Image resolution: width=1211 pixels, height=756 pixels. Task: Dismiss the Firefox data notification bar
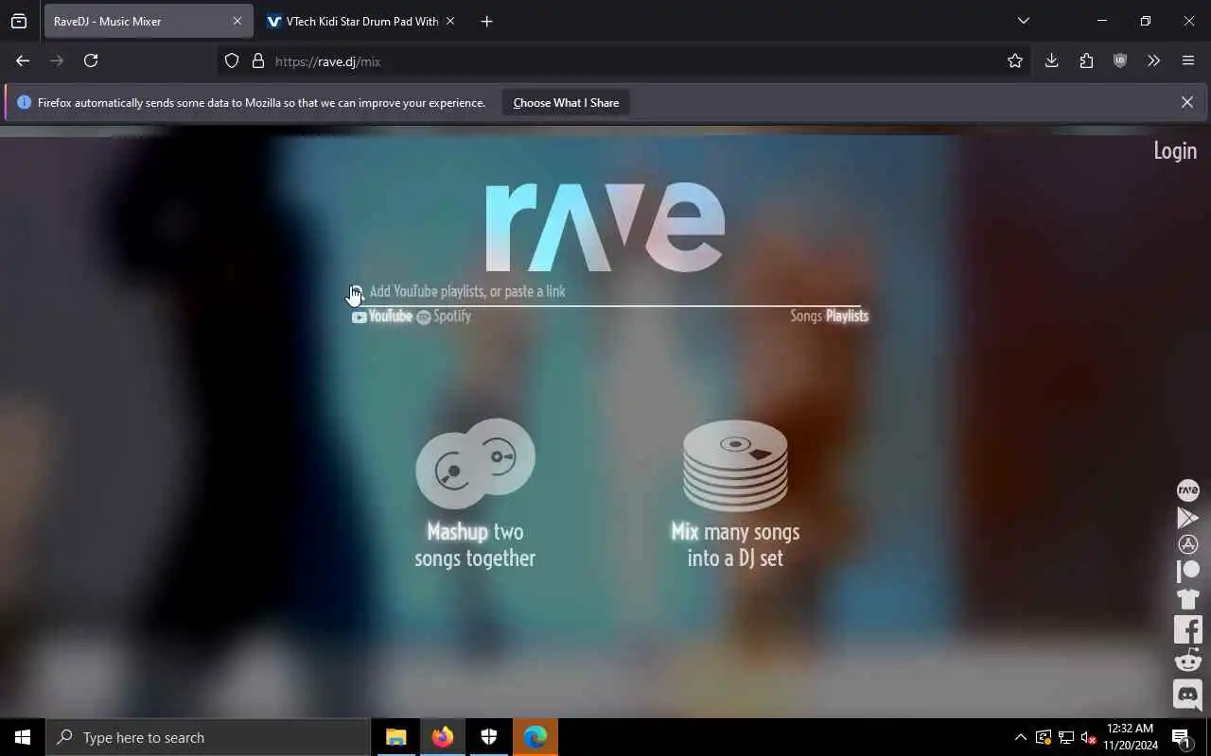coord(1186,102)
